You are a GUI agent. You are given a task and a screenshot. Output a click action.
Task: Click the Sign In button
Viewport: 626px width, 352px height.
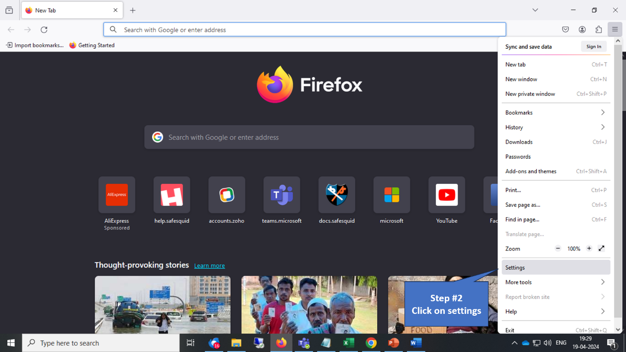tap(593, 47)
